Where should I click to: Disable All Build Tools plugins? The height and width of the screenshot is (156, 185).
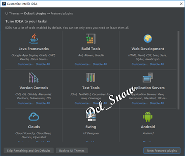point(100,64)
